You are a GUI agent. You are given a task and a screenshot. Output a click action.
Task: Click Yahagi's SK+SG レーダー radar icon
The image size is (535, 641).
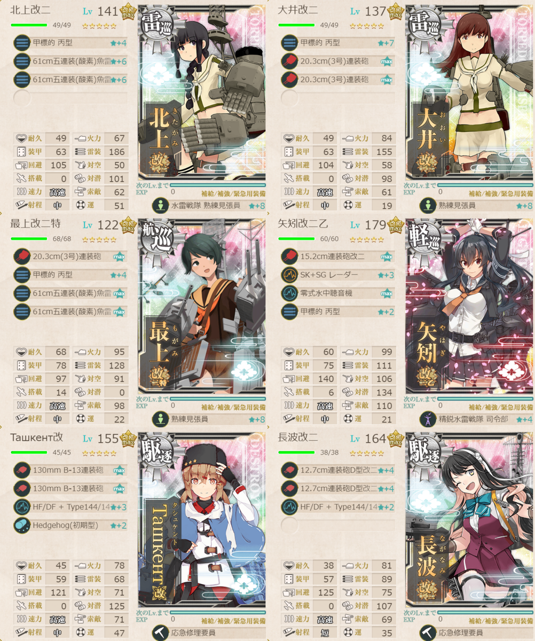point(289,275)
